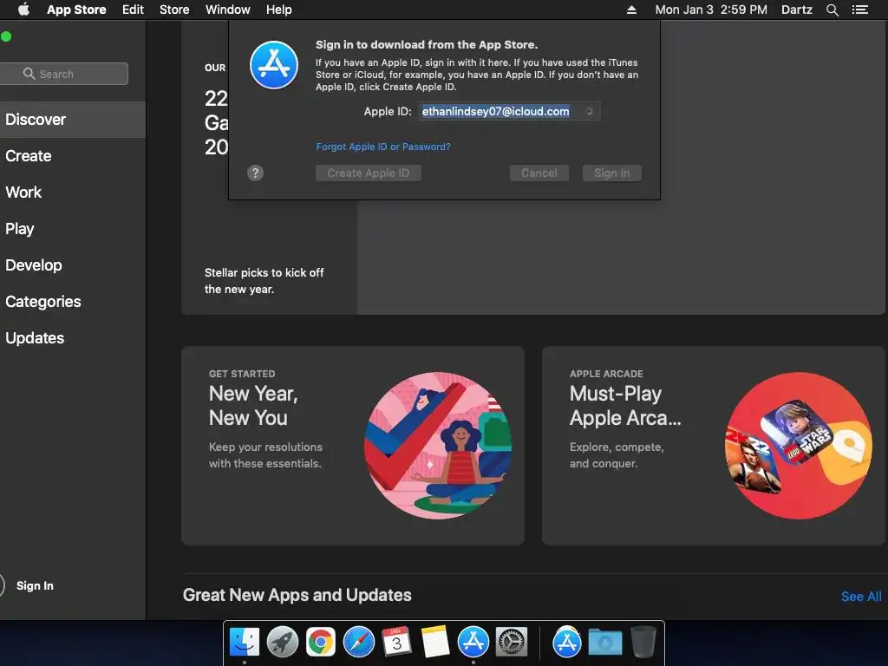This screenshot has width=888, height=666.
Task: Open the Window menu
Action: click(228, 10)
